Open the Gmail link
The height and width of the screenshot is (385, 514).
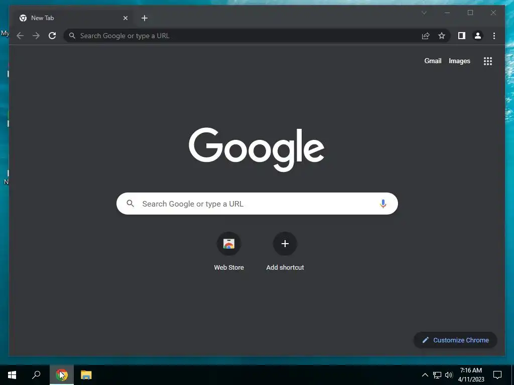[x=433, y=61]
